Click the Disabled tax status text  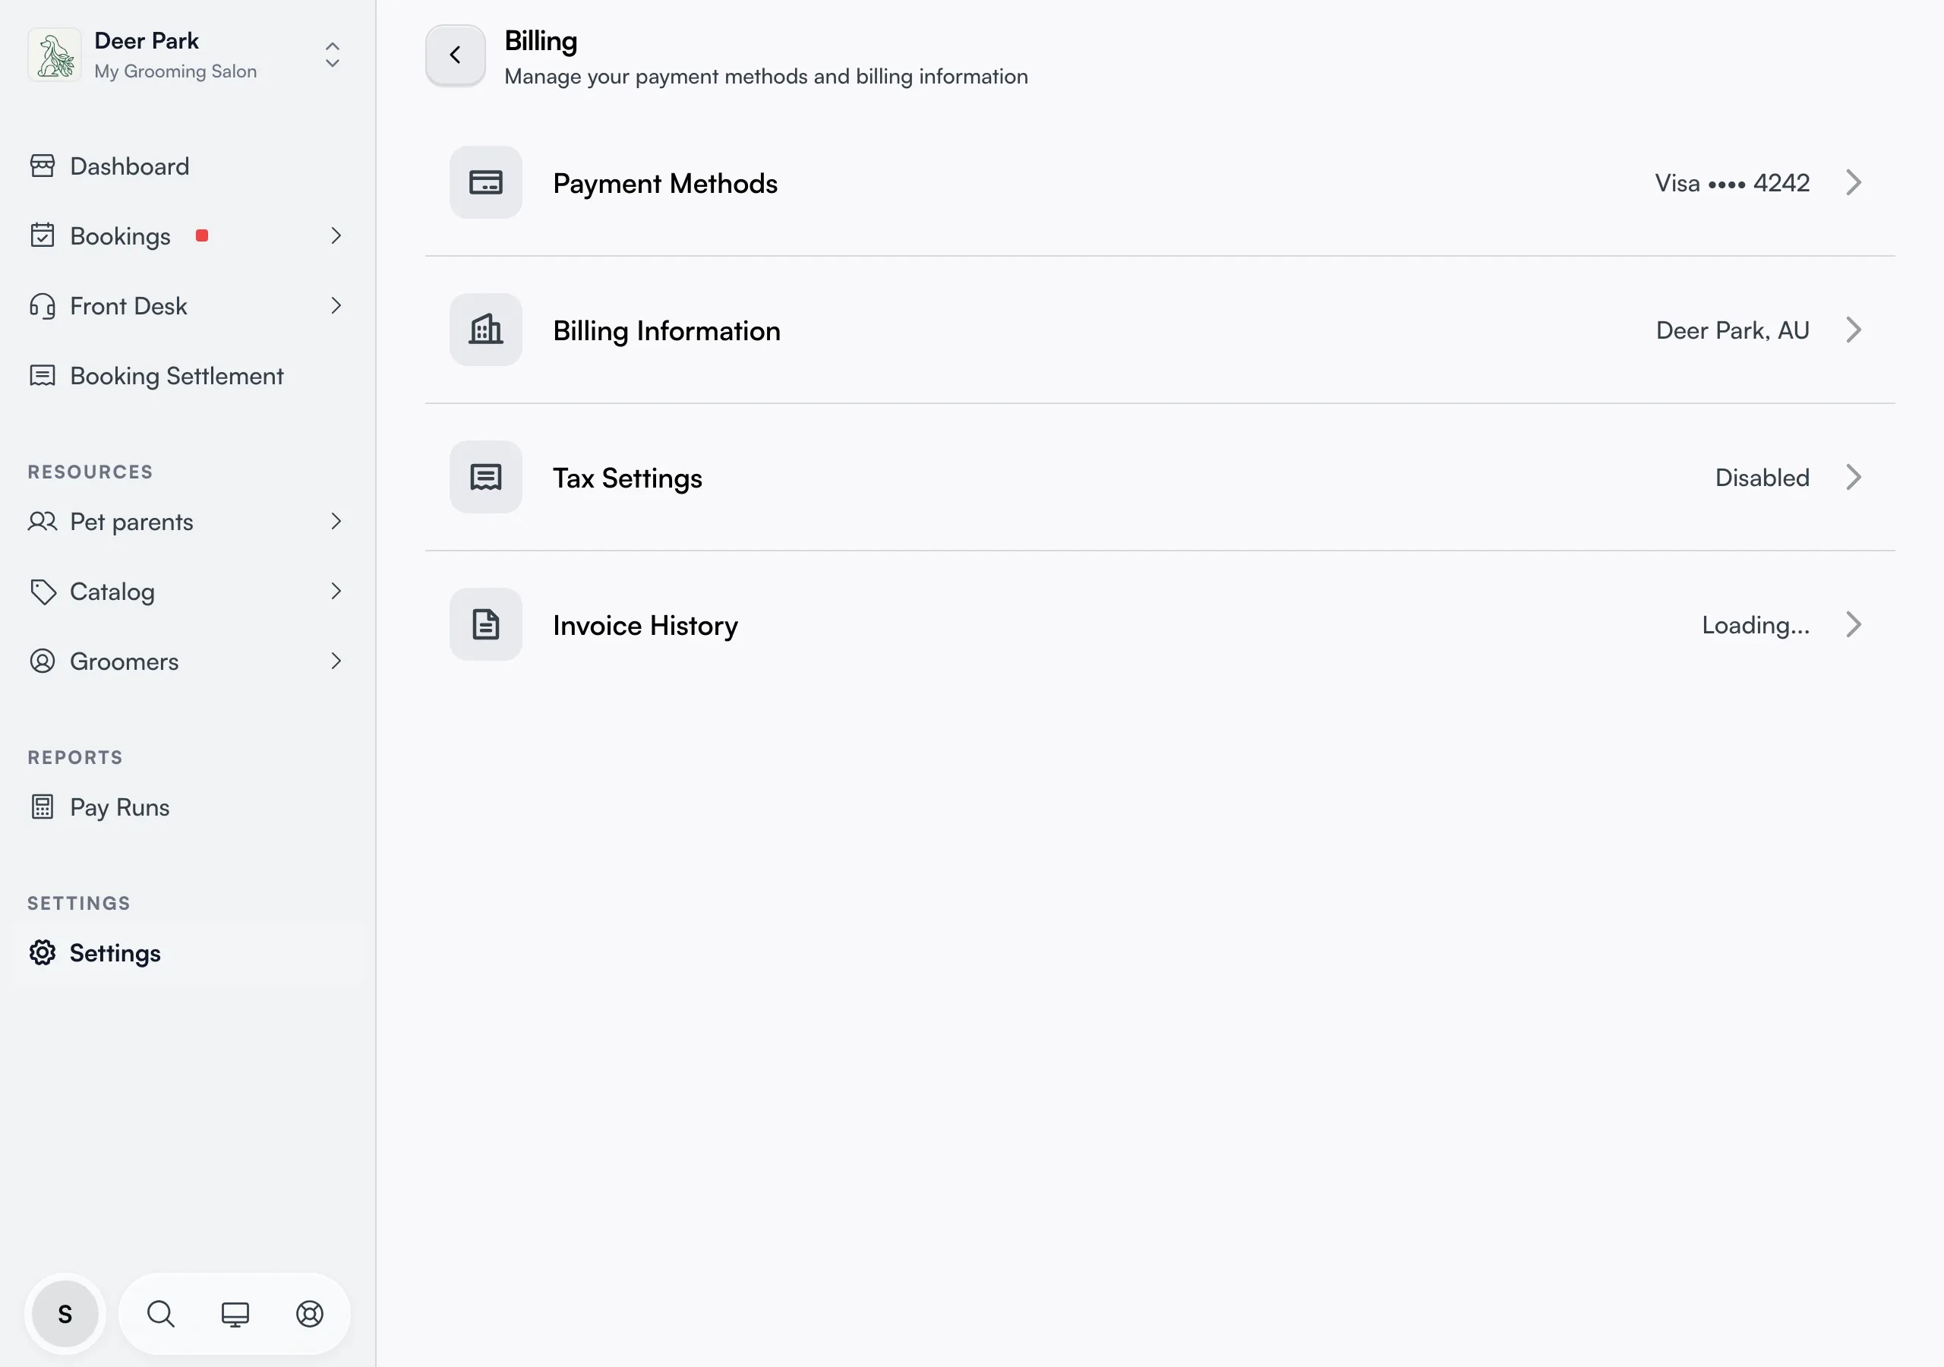pos(1762,478)
